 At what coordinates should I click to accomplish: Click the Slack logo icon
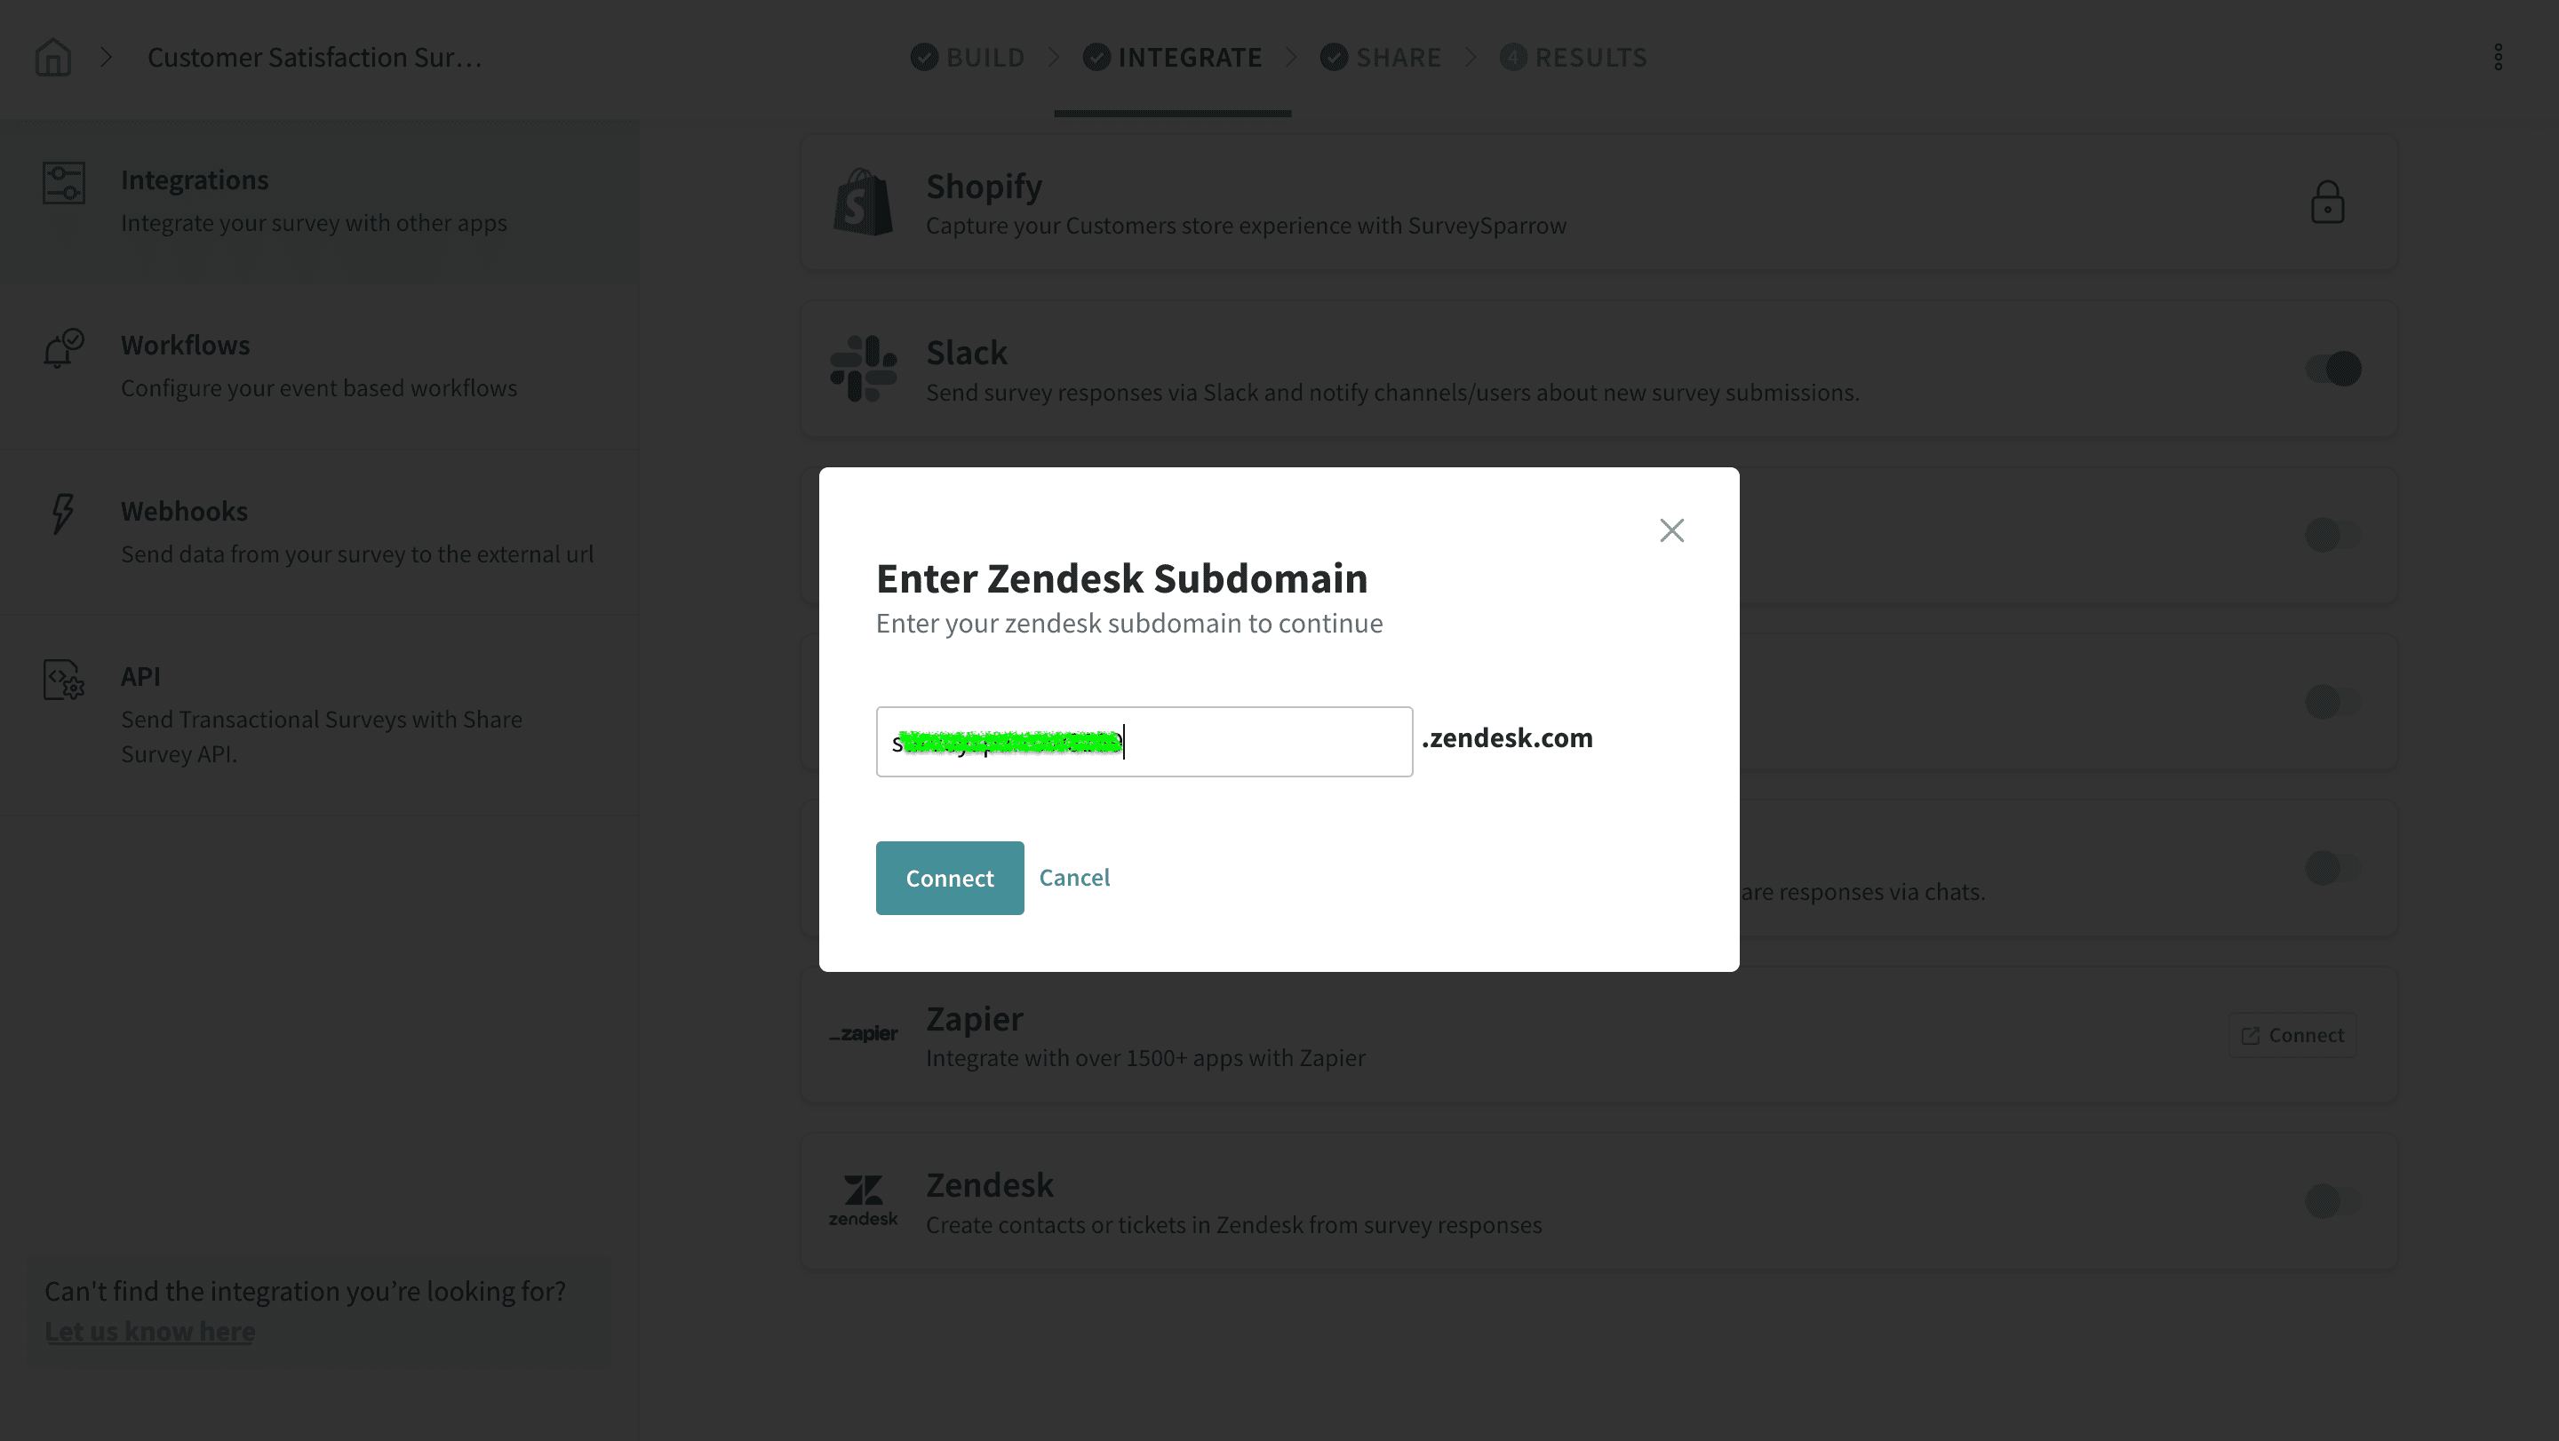(862, 369)
